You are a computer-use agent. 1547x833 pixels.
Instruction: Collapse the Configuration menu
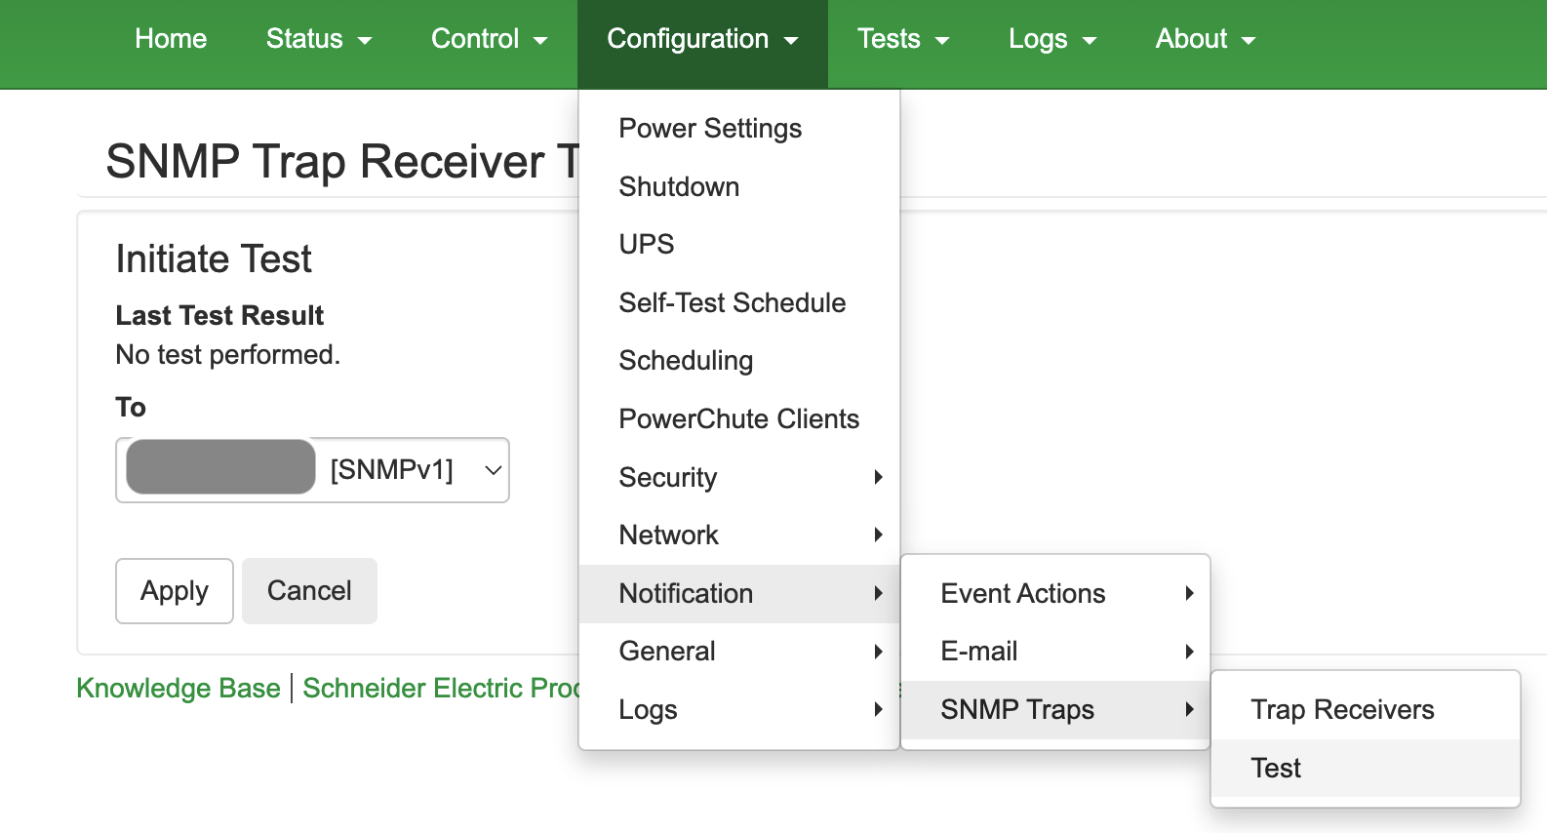click(701, 39)
